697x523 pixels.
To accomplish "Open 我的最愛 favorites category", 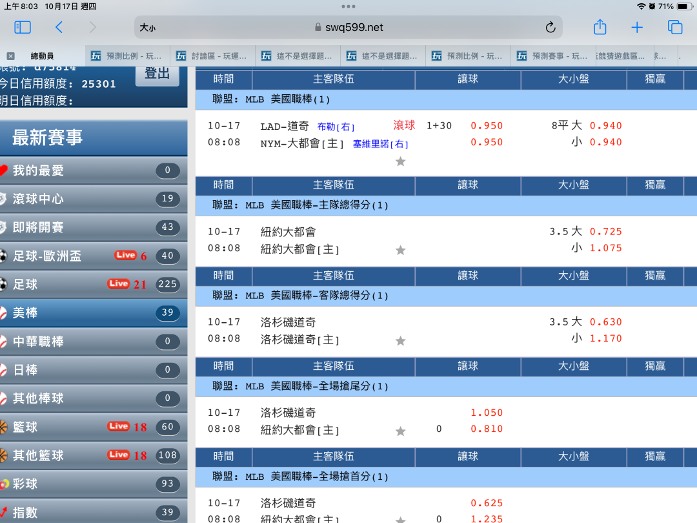I will tap(94, 170).
